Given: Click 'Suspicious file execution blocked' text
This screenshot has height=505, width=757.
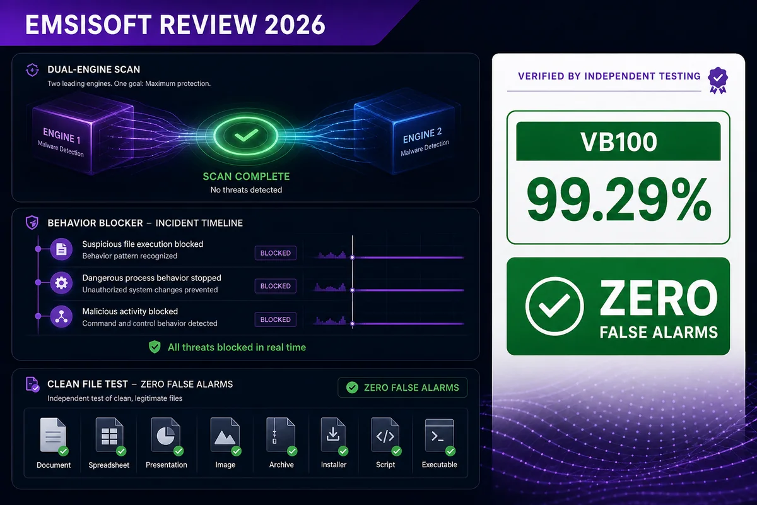Looking at the screenshot, I should [143, 244].
